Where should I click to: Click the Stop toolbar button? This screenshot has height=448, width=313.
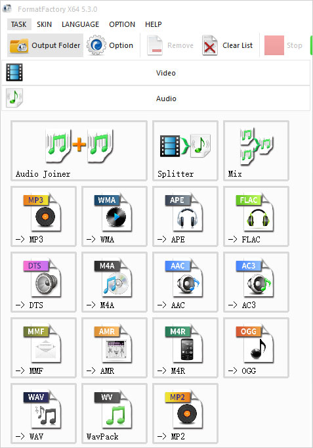pyautogui.click(x=283, y=45)
